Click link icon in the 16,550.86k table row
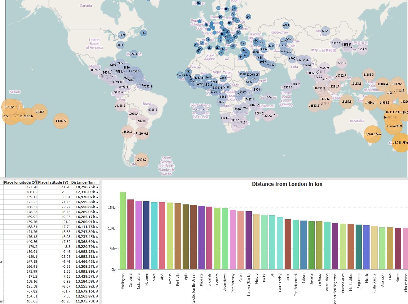 (x=97, y=207)
